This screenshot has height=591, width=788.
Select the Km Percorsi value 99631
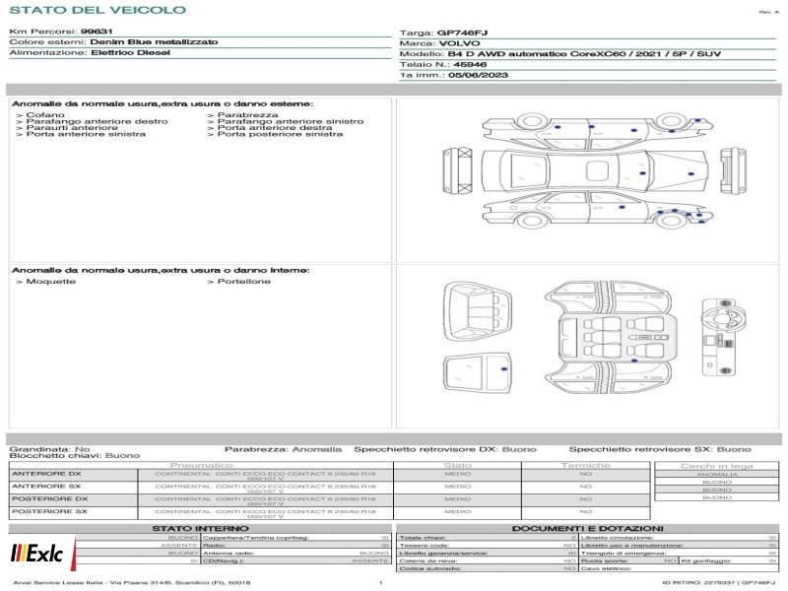[x=97, y=32]
